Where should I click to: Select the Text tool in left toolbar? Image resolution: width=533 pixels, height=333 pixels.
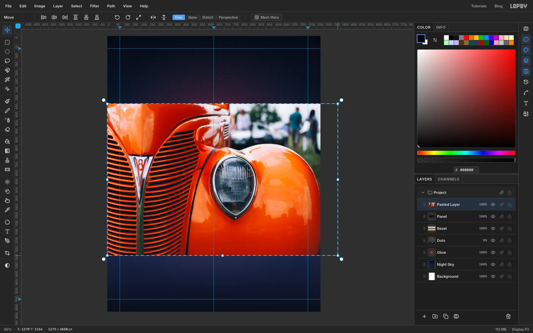click(x=7, y=231)
